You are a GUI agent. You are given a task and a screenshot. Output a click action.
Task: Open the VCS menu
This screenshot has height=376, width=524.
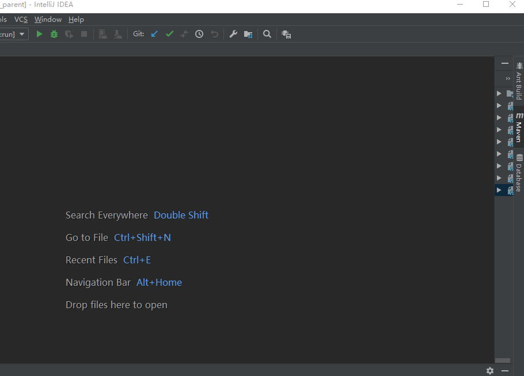[21, 19]
